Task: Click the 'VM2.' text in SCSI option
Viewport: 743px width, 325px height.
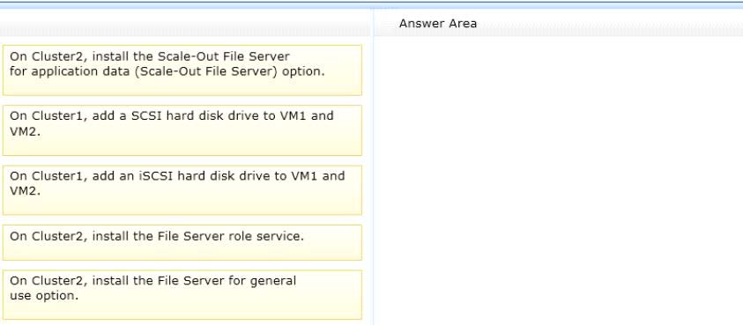Action: (25, 132)
